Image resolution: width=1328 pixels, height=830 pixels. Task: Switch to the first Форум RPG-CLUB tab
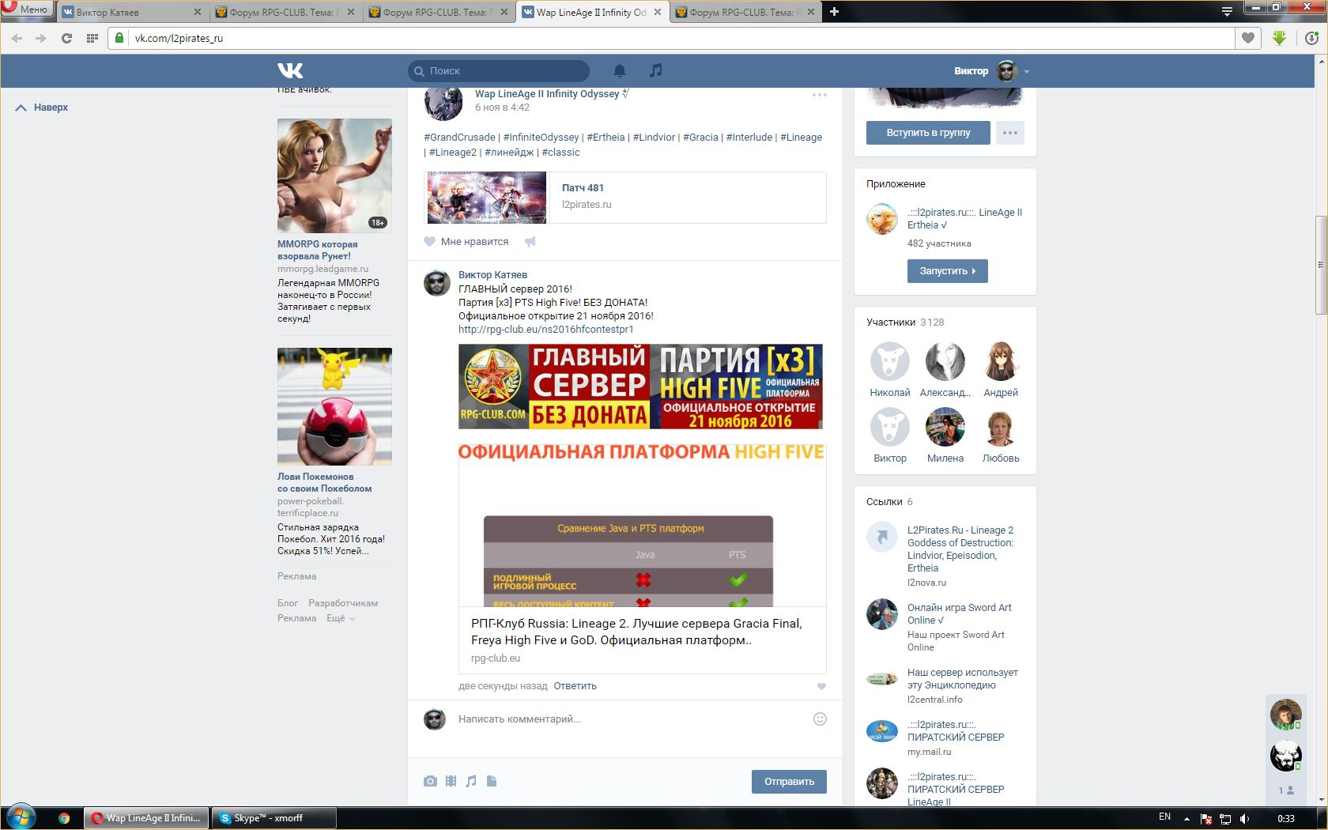[x=285, y=12]
